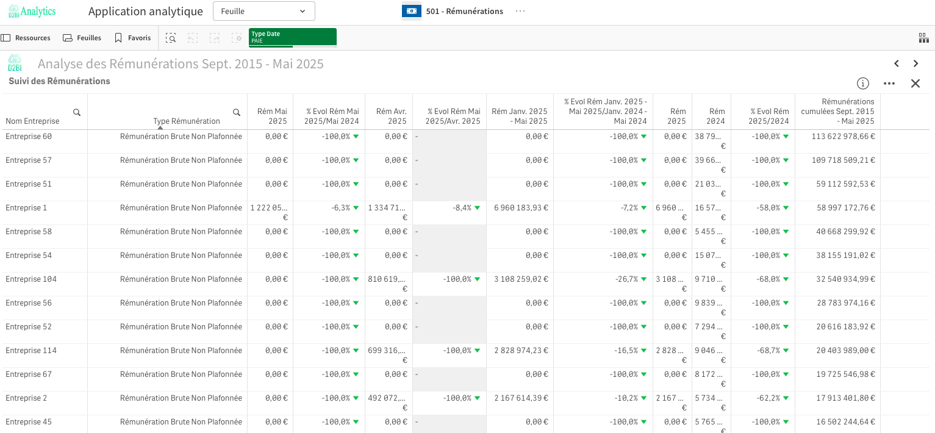Search in Type Rémunération column
This screenshot has height=433, width=935.
point(237,112)
